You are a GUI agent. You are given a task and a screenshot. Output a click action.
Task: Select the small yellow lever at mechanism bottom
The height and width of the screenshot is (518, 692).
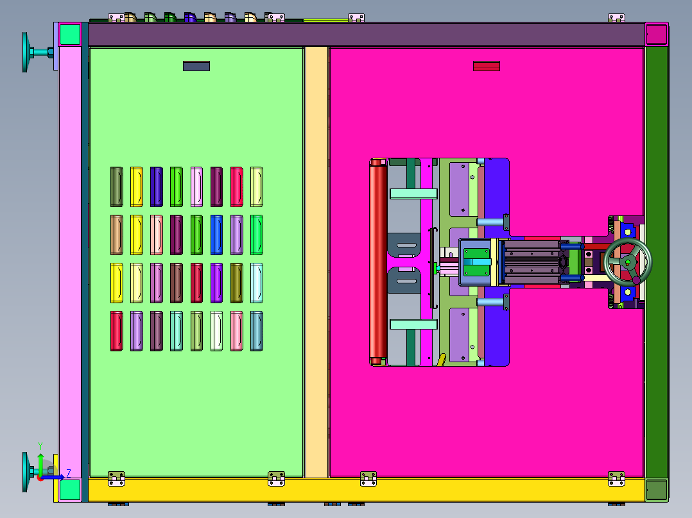[x=442, y=360]
